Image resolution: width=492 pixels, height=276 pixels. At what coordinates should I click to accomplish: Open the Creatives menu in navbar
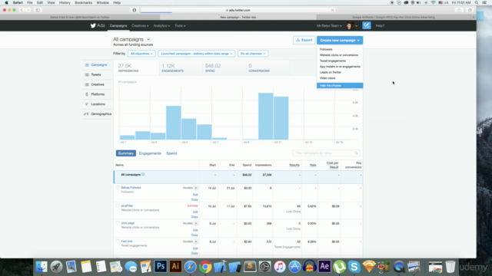click(140, 25)
